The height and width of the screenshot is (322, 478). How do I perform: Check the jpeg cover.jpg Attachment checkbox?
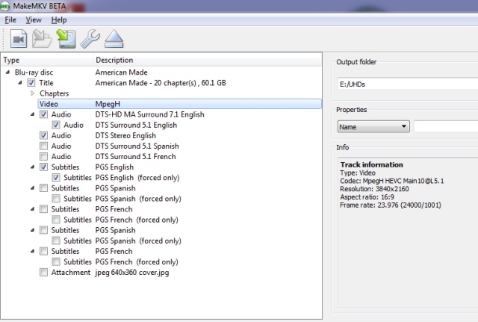(43, 272)
